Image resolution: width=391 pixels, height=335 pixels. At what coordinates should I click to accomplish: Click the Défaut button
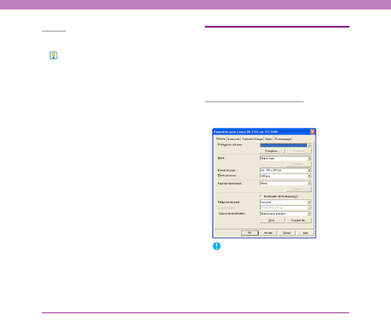pos(287,233)
